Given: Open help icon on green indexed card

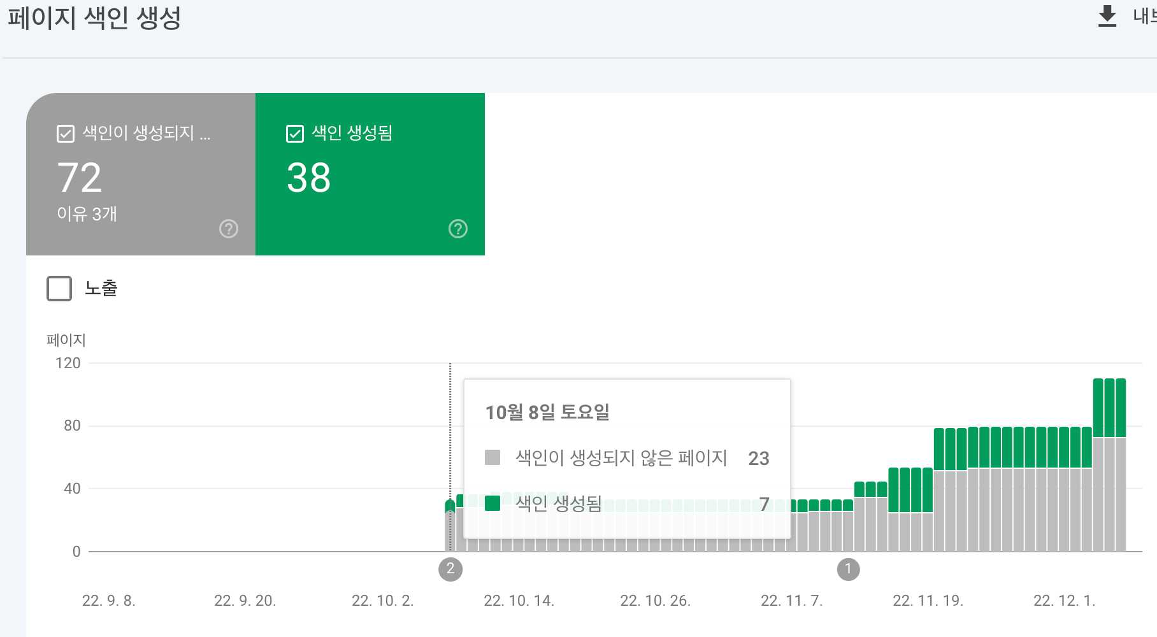Looking at the screenshot, I should tap(458, 229).
